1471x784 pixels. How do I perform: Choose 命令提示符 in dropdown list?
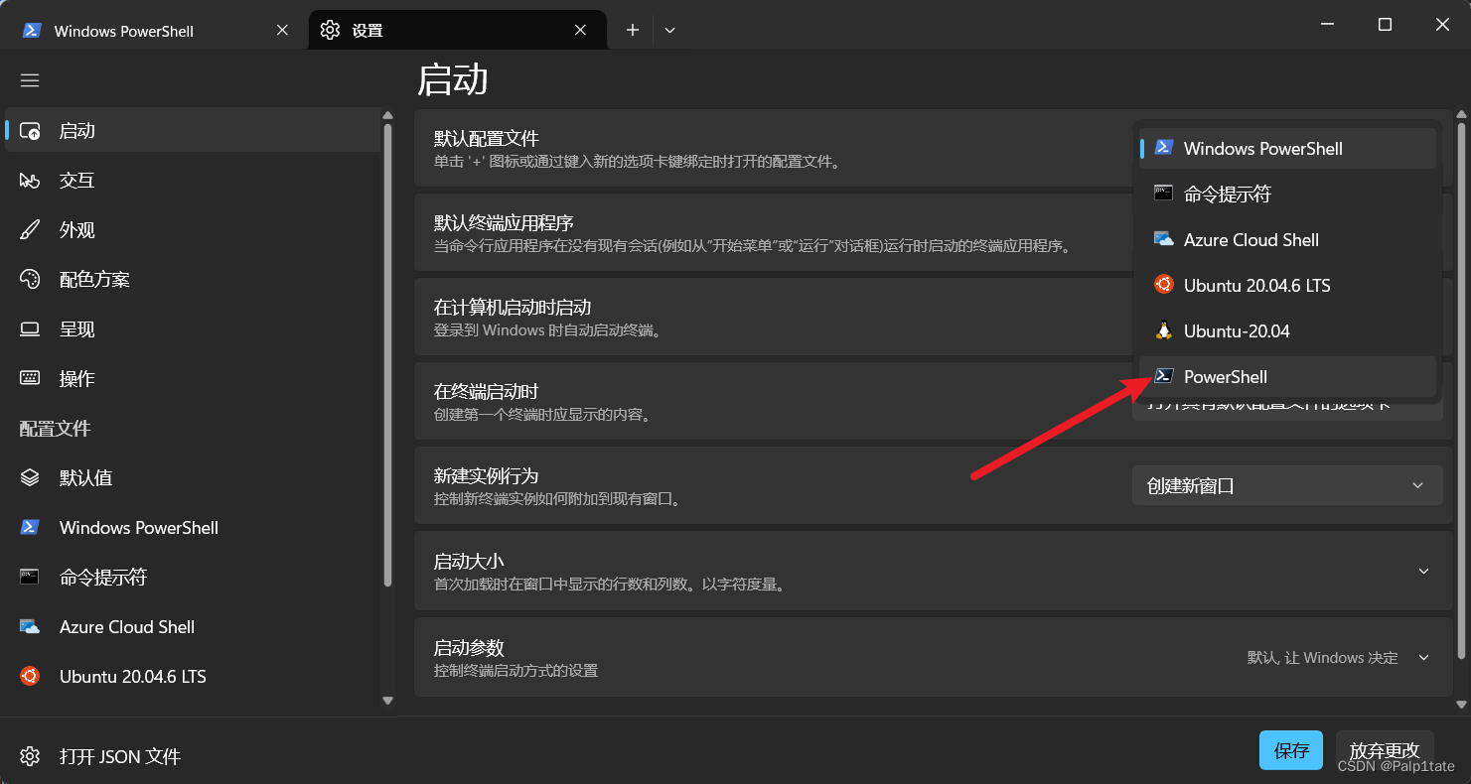point(1287,194)
